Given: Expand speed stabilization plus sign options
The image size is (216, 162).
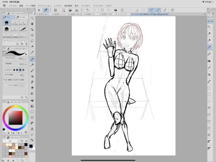Looking at the screenshot, I should point(4,80).
